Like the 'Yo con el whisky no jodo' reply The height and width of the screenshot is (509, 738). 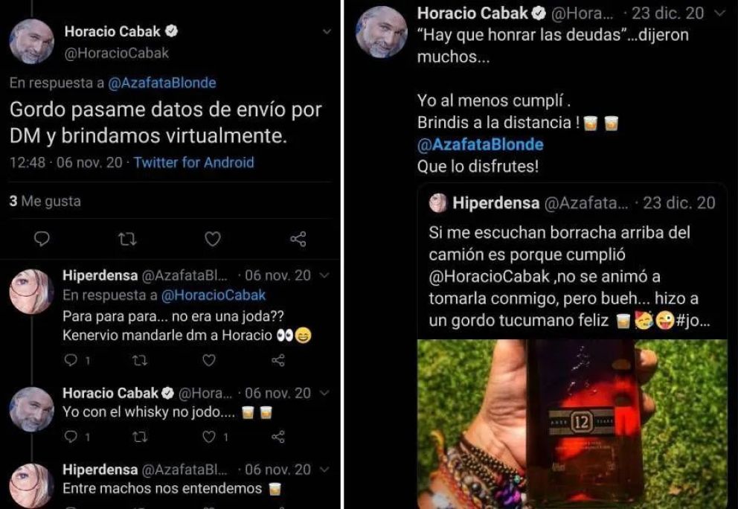(209, 437)
